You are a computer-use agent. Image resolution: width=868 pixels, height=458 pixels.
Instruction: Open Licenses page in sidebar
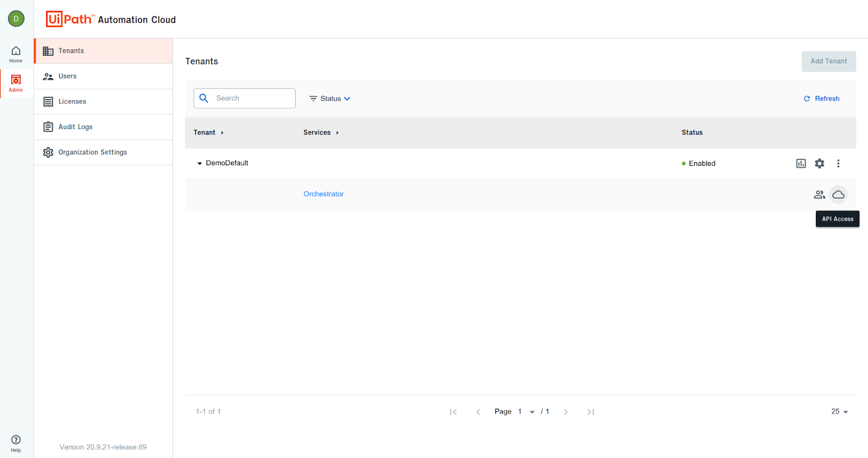coord(104,102)
